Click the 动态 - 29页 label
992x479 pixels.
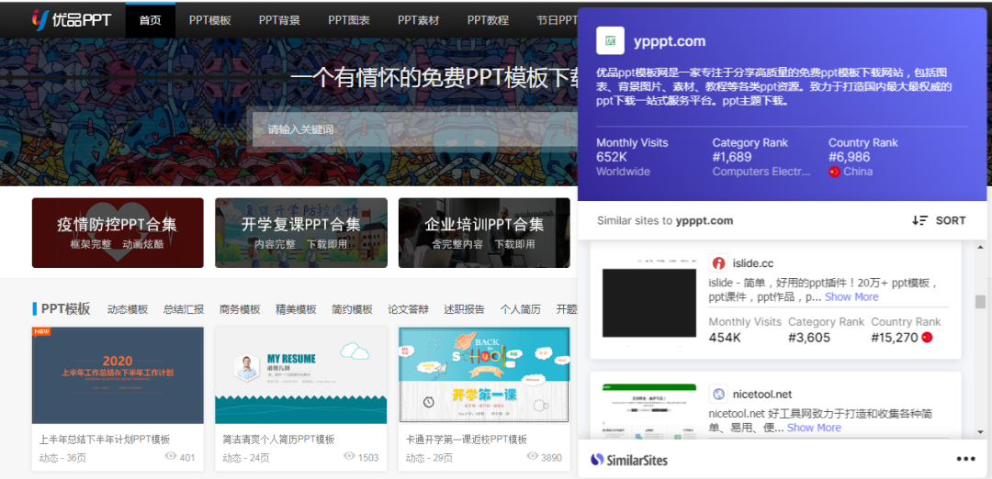pyautogui.click(x=429, y=458)
